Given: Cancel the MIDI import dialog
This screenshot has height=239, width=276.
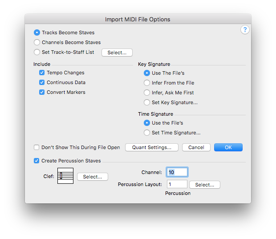Looking at the screenshot, I should click(x=196, y=147).
